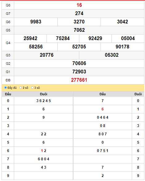Click the G5 result 7062

click(x=79, y=30)
